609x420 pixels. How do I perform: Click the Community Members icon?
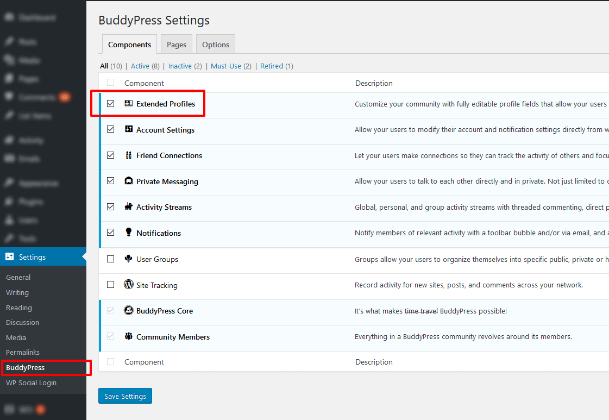tap(129, 336)
